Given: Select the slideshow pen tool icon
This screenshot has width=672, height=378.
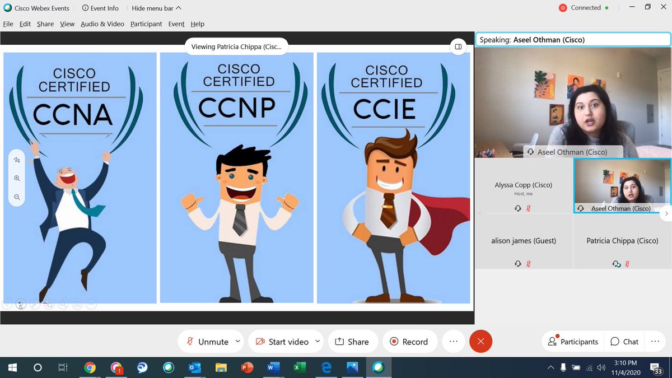Looking at the screenshot, I should click(x=35, y=304).
